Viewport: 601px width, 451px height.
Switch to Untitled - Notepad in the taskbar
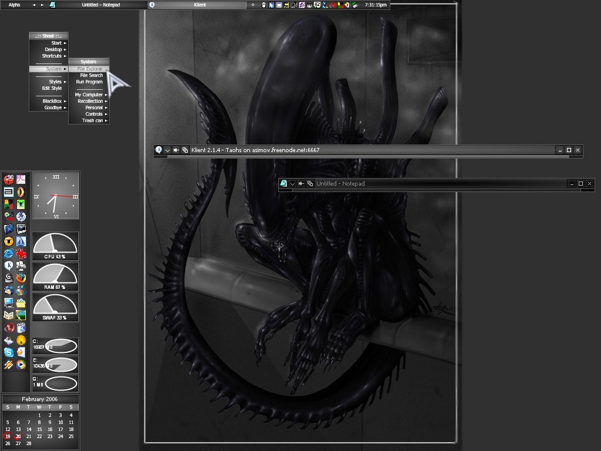pyautogui.click(x=97, y=5)
